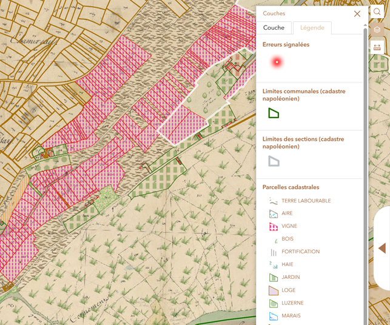Click the MARAIS legend icon
The width and height of the screenshot is (390, 325).
(274, 316)
